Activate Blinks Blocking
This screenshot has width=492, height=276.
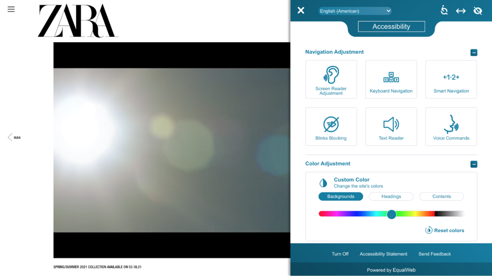click(x=331, y=126)
